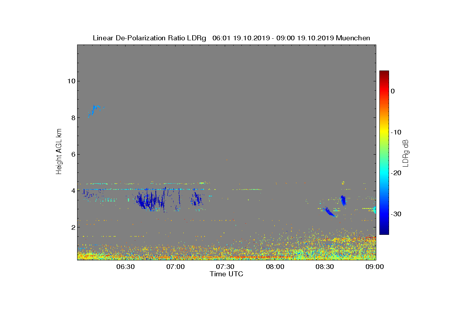Click the colorbar value -10

click(x=396, y=132)
